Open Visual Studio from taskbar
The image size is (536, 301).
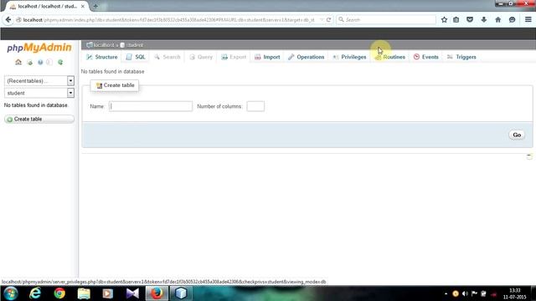pos(132,293)
